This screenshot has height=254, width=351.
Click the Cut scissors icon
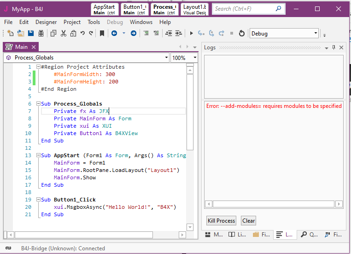(63, 33)
